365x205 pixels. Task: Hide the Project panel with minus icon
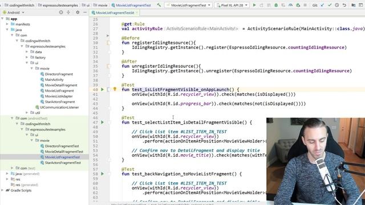click(x=85, y=13)
